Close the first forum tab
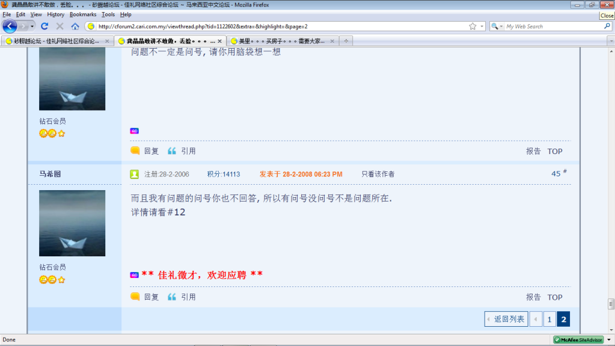The height and width of the screenshot is (346, 615). click(x=107, y=41)
